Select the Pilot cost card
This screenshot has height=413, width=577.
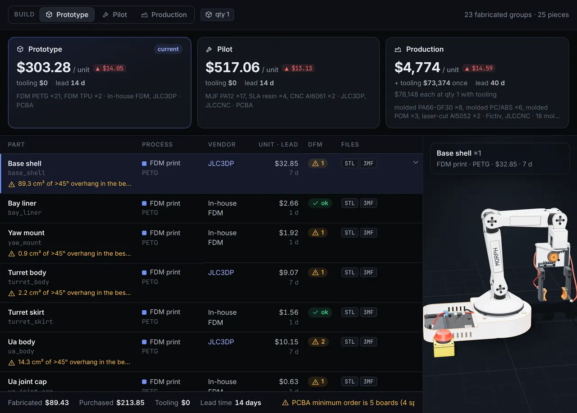[288, 83]
